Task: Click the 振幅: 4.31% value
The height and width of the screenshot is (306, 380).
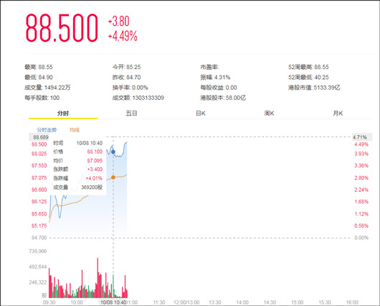Action: coord(215,78)
